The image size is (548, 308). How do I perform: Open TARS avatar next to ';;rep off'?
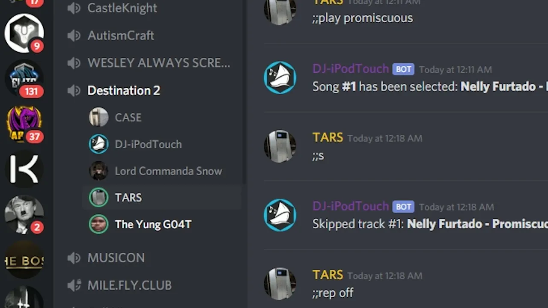280,284
